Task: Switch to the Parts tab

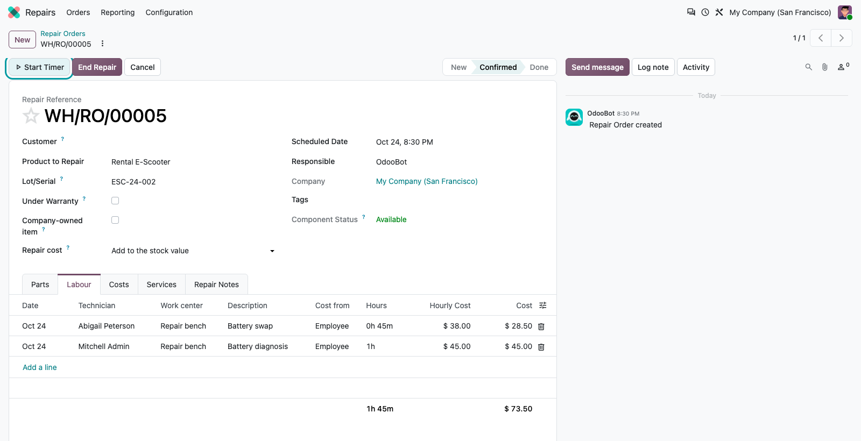Action: click(x=40, y=284)
